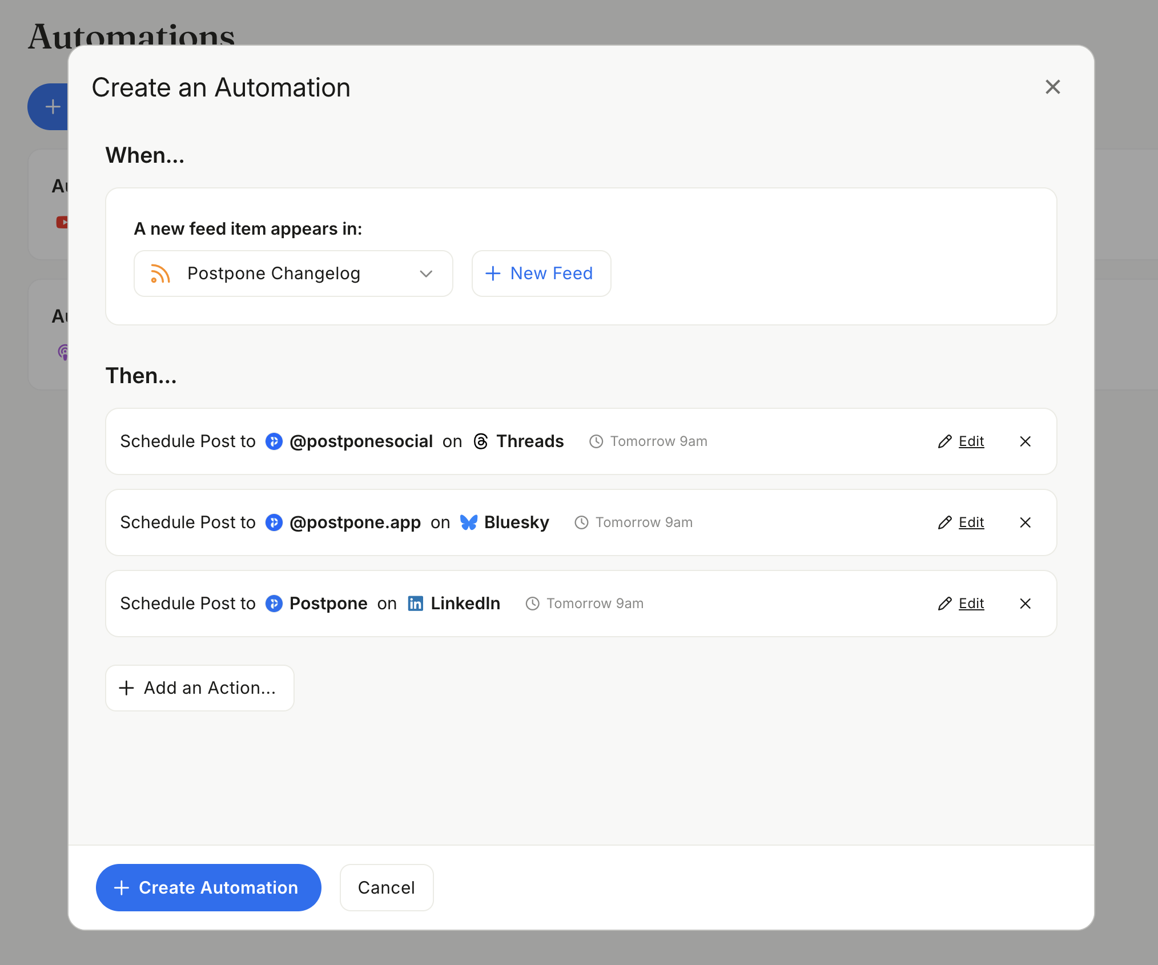
Task: Click the clock icon beside Tomorrow 9am on Threads row
Action: click(x=596, y=441)
